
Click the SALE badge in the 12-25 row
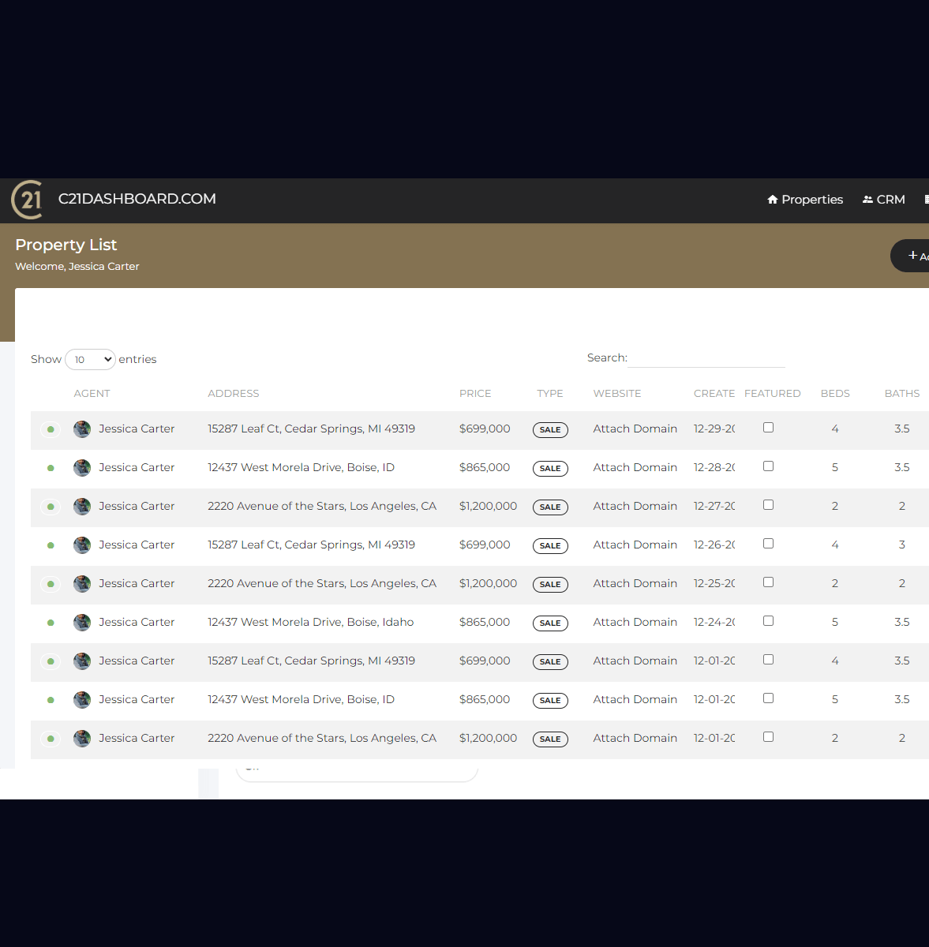click(550, 585)
